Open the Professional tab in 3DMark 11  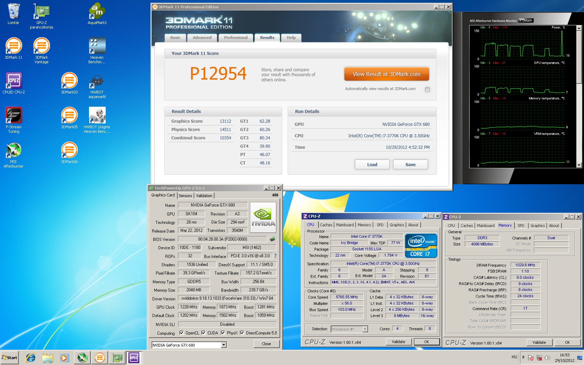236,38
